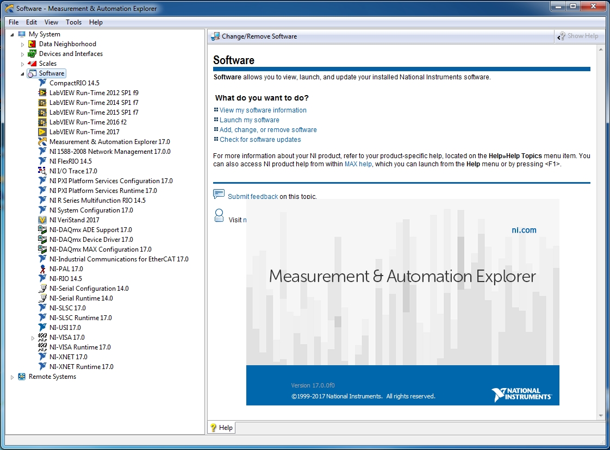Open the Tools menu
The image size is (610, 450).
[x=73, y=22]
